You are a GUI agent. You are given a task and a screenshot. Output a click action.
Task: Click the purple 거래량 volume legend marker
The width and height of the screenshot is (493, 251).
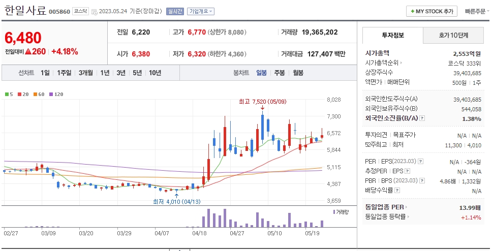coord(334,212)
